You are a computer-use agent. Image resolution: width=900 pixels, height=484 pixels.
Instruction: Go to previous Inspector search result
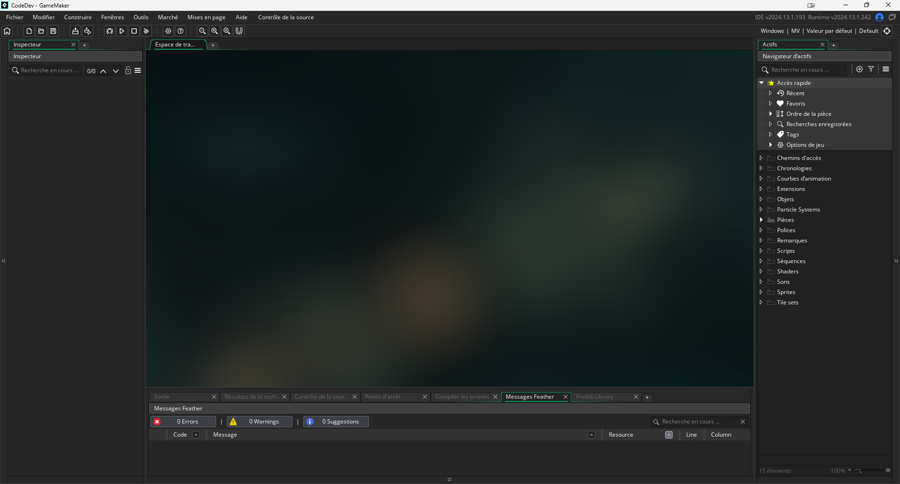tap(103, 71)
